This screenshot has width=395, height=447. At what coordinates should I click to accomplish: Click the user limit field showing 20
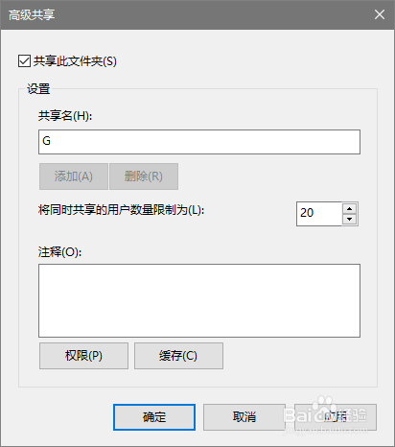(319, 214)
